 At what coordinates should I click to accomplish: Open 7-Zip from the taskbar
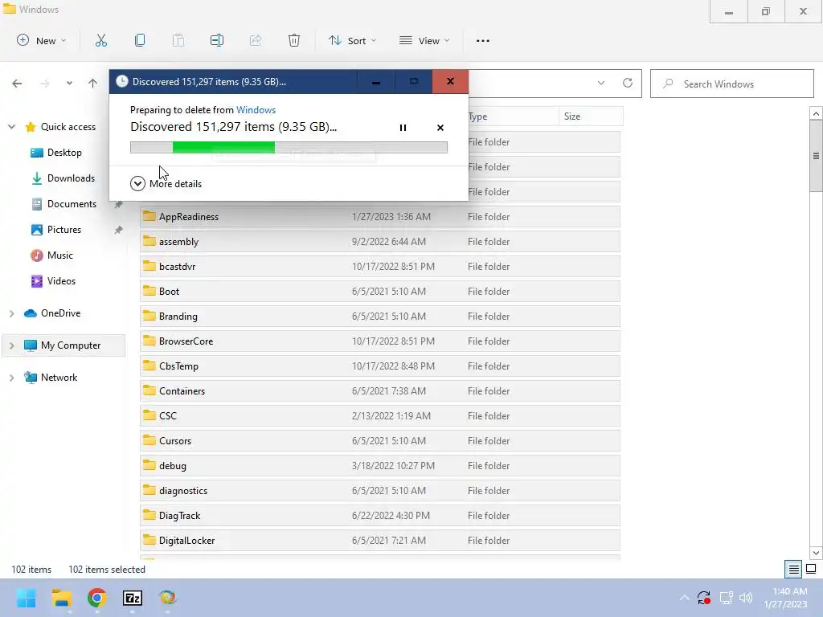click(x=133, y=598)
